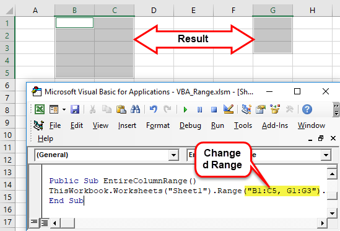This screenshot has width=340, height=231.
Task: Click the Cut scissors icon
Action: pyautogui.click(x=92, y=109)
